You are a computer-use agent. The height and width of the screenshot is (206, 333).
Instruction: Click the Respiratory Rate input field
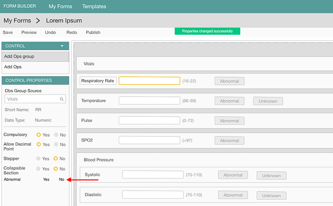click(x=150, y=81)
